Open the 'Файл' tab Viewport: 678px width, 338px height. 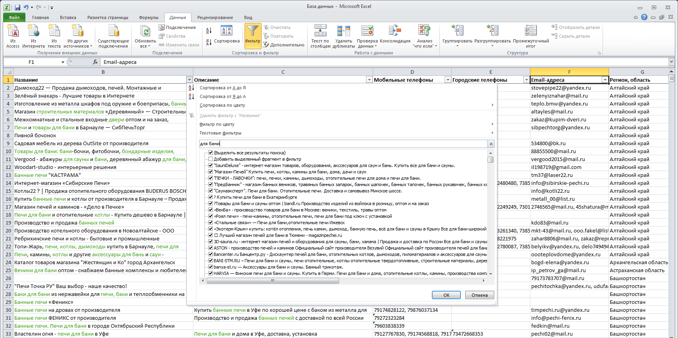14,17
